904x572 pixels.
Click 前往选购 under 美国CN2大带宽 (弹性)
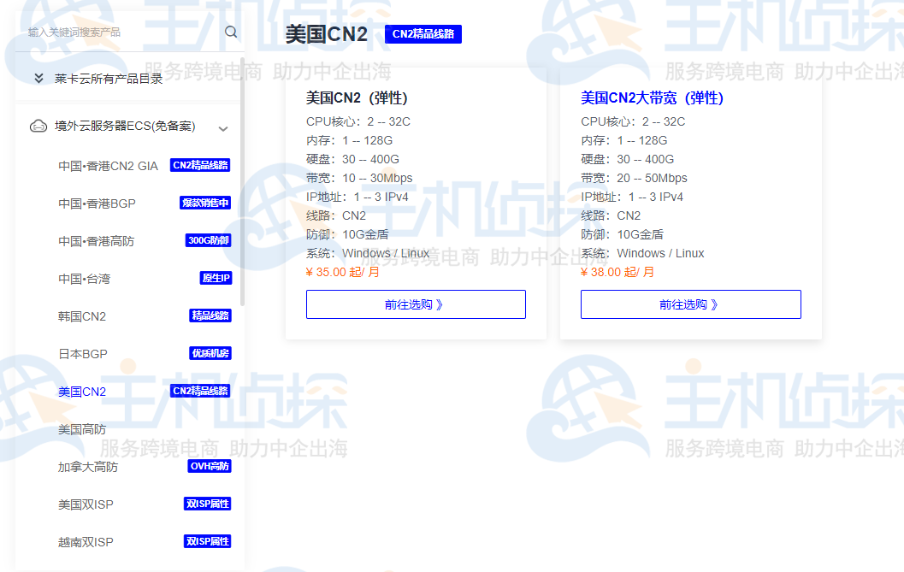click(x=690, y=304)
